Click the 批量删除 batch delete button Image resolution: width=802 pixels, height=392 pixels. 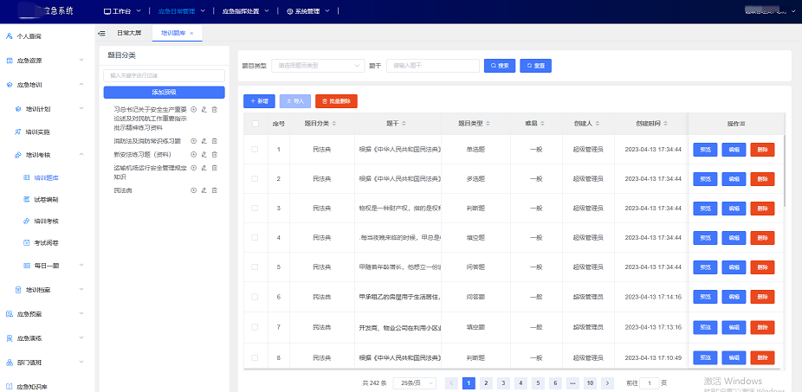click(x=336, y=101)
